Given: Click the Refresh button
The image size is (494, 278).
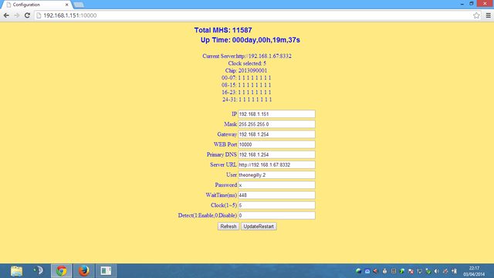Looking at the screenshot, I should [x=228, y=226].
